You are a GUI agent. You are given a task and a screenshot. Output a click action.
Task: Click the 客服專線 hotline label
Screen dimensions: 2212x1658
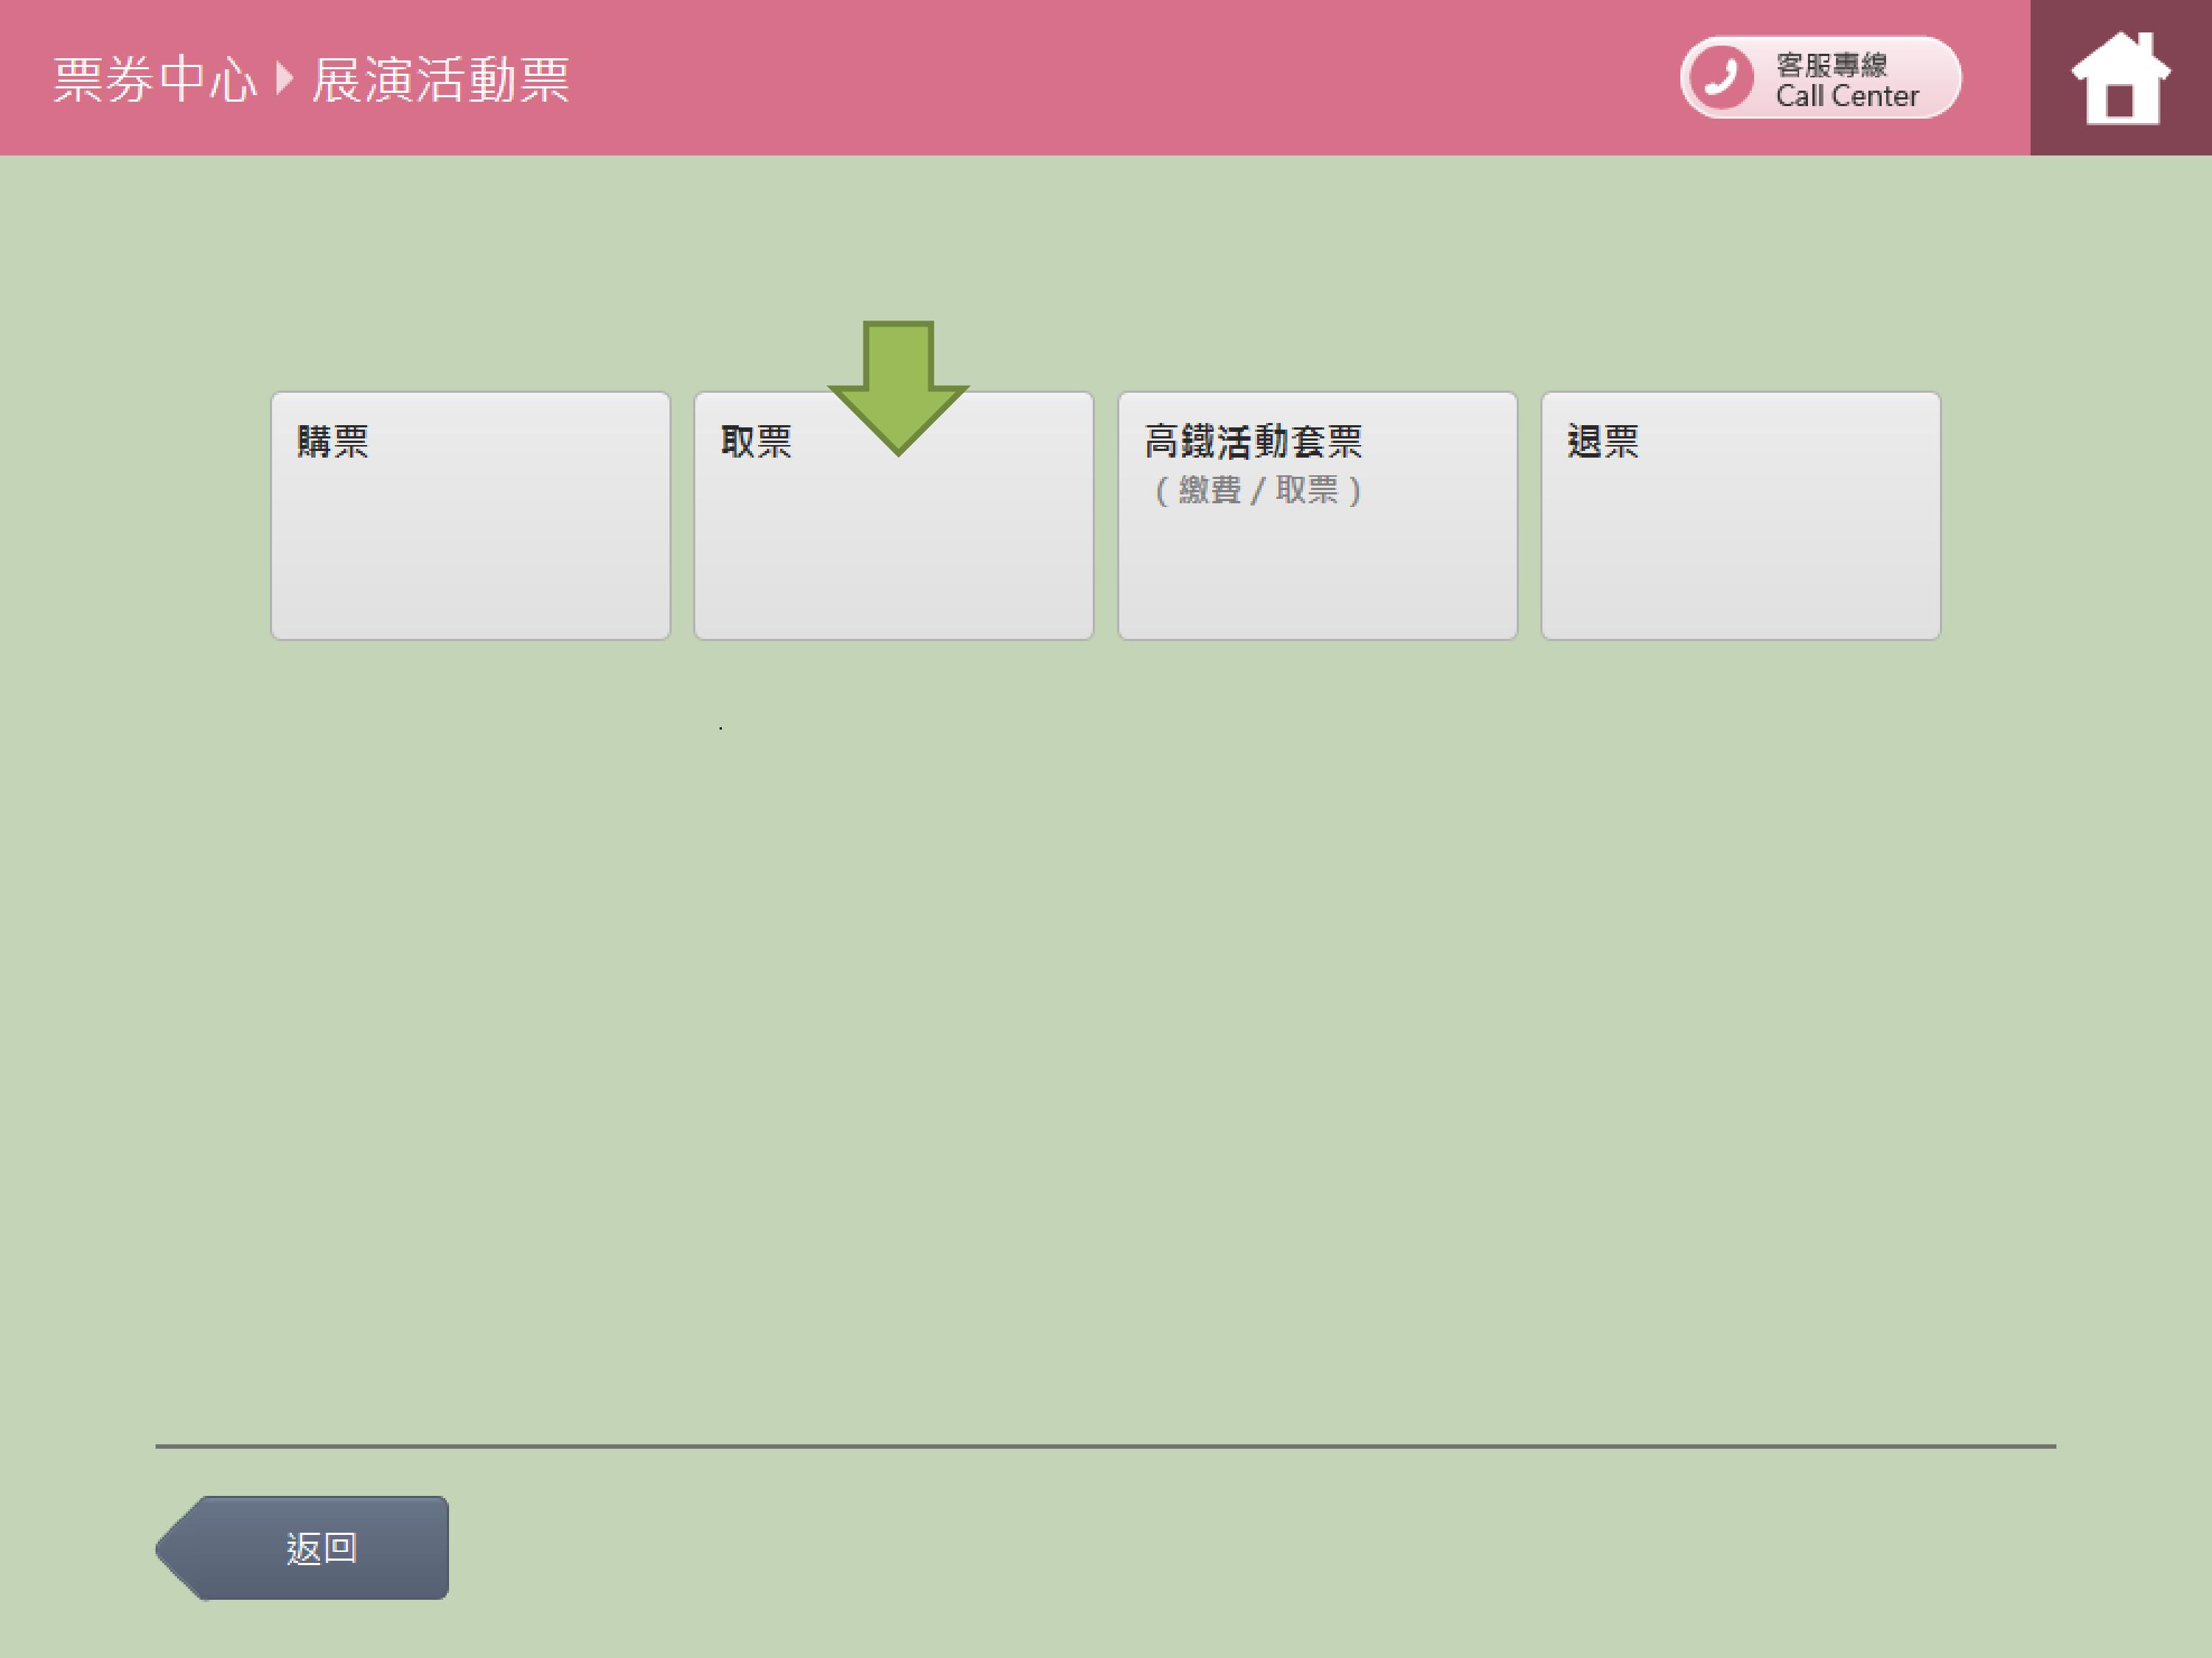click(1831, 65)
